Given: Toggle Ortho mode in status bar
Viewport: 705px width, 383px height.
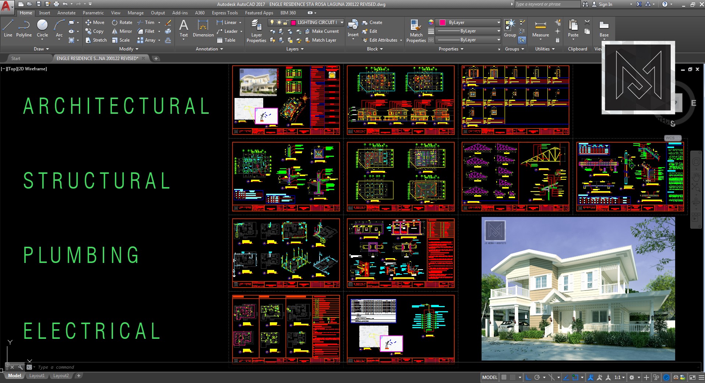Looking at the screenshot, I should 528,377.
